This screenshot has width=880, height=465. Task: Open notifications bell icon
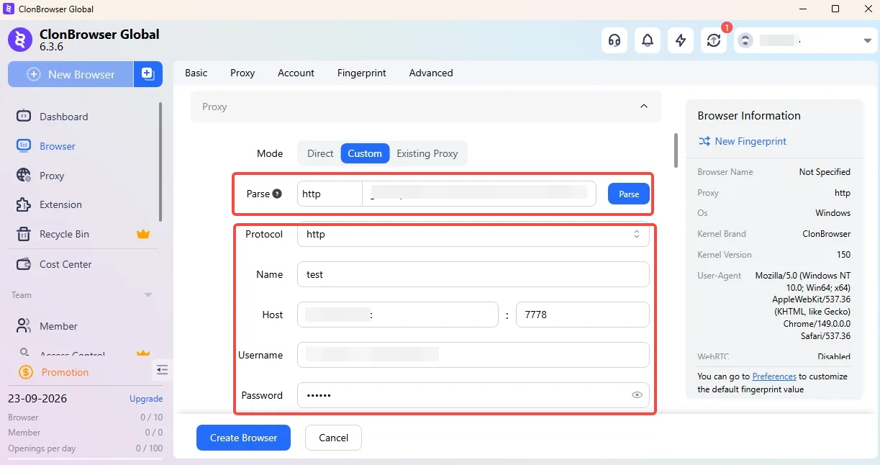coord(648,40)
